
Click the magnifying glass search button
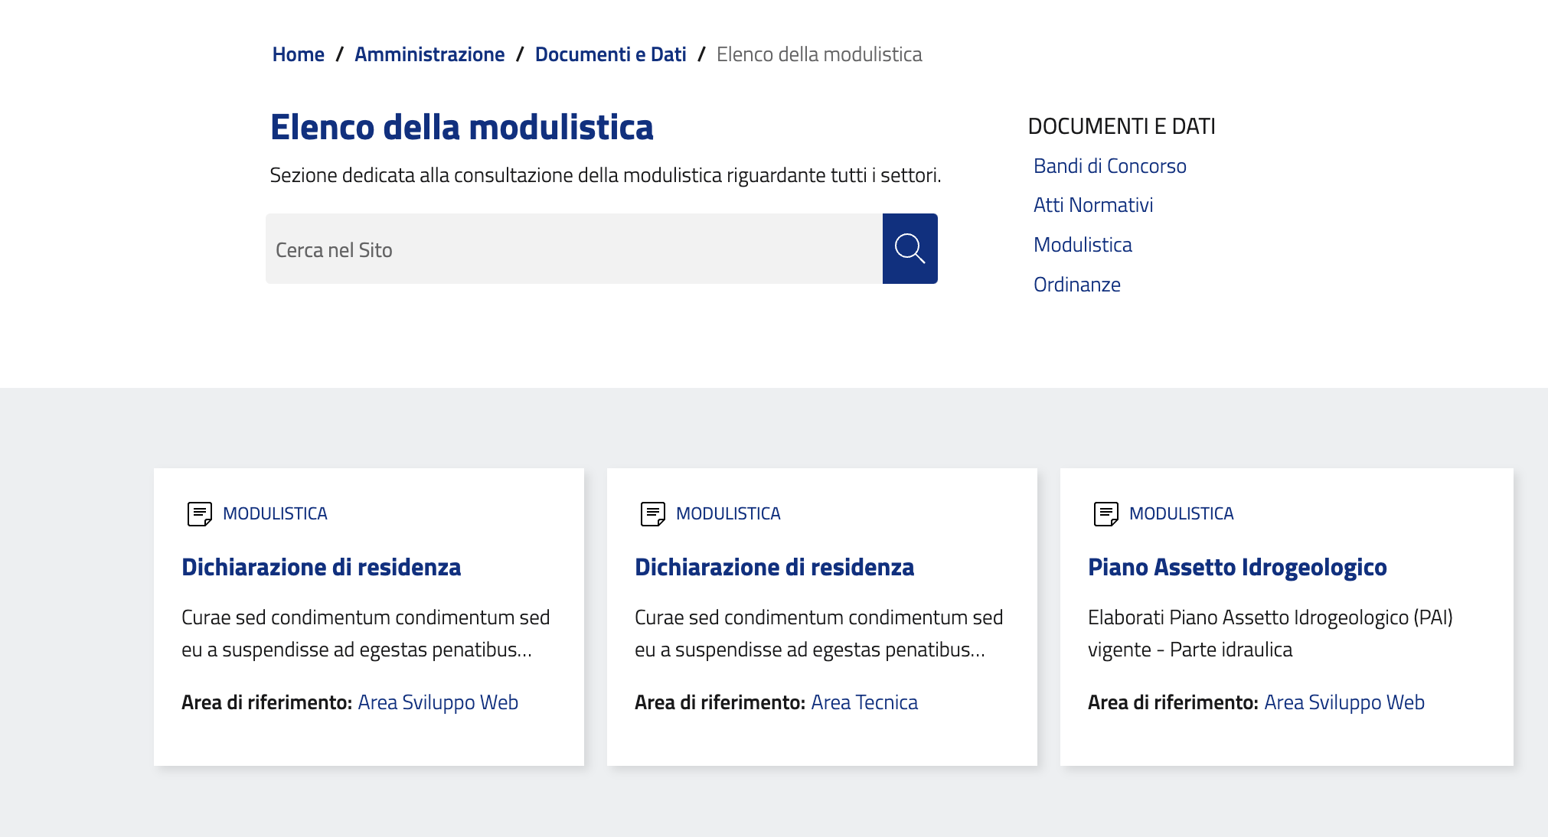pyautogui.click(x=910, y=249)
